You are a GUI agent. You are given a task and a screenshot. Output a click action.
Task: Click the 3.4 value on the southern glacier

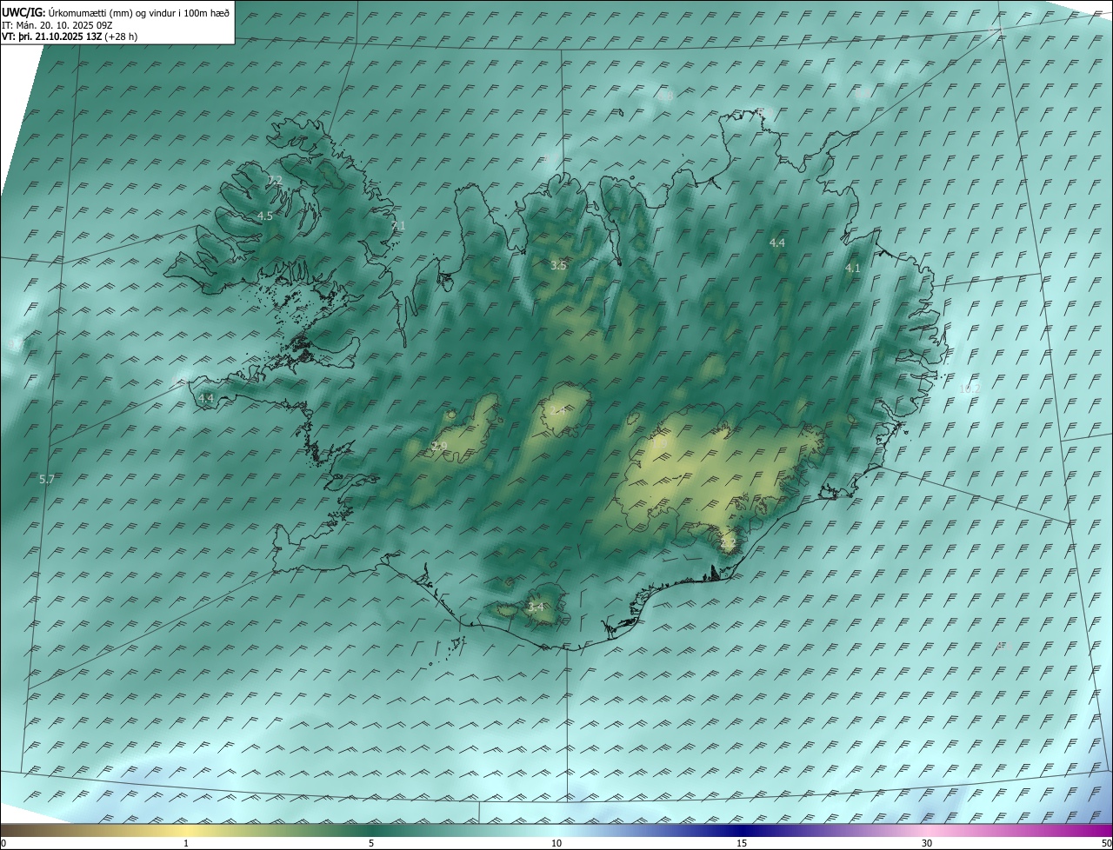point(536,607)
